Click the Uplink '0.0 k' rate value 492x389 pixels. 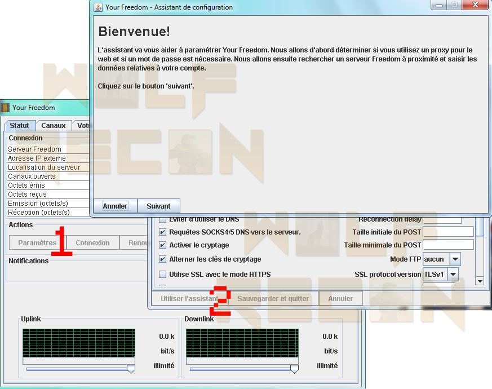167,337
